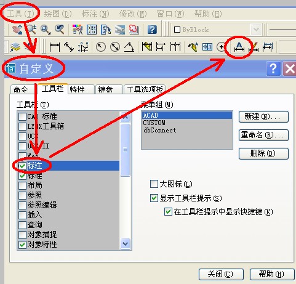Click the 删除(D) button
This screenshot has width=296, height=284.
pyautogui.click(x=263, y=153)
